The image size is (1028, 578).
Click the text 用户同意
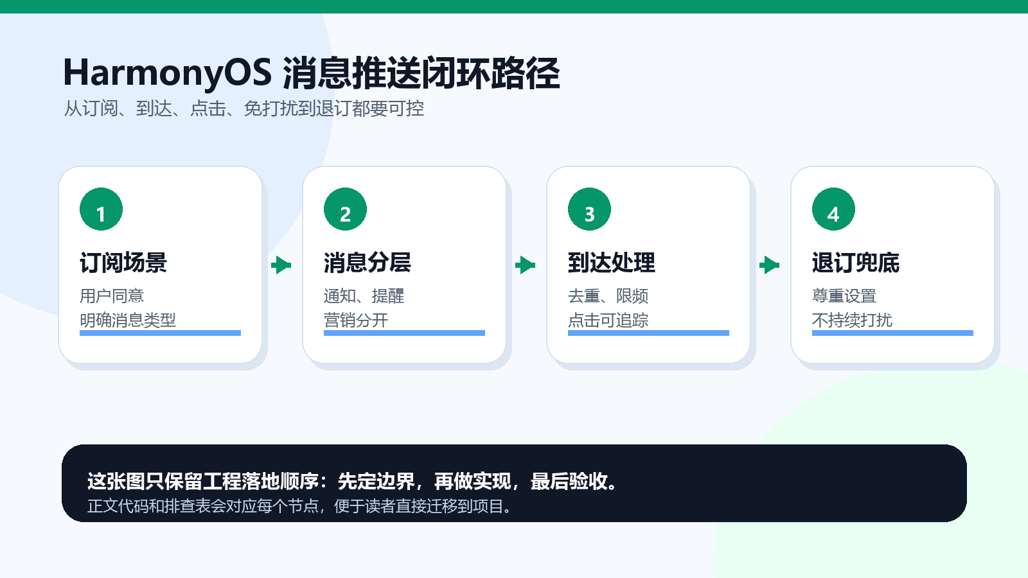pyautogui.click(x=112, y=296)
